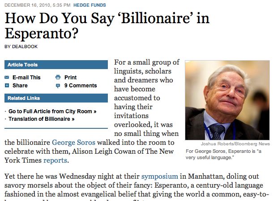View the 9 Comments
Image resolution: width=273 pixels, height=201 pixels.
[x=81, y=86]
